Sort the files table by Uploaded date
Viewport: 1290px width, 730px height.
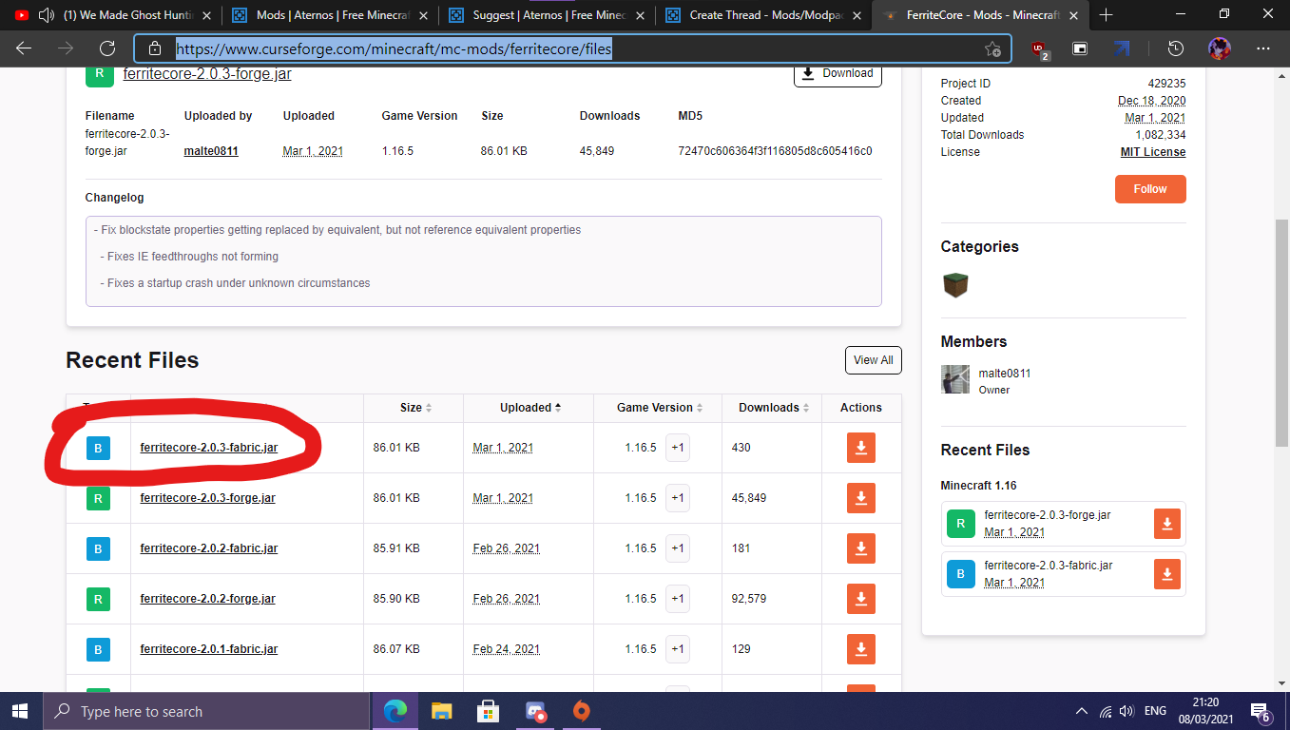pyautogui.click(x=529, y=408)
